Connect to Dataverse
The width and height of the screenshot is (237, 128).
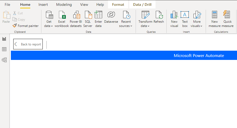coord(111,17)
